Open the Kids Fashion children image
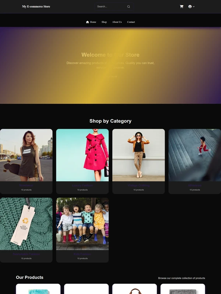This screenshot has height=294, width=221. pos(82,224)
